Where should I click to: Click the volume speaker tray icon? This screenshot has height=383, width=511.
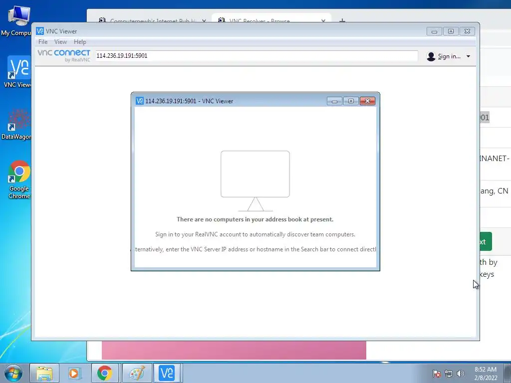[x=460, y=374]
